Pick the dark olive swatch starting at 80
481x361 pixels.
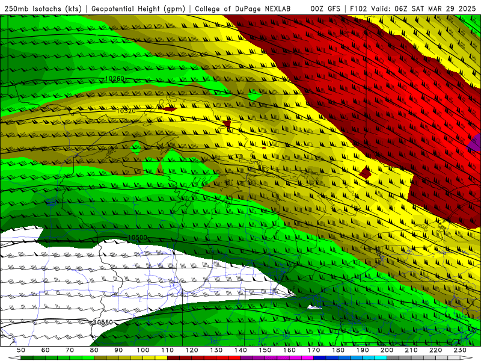[100, 357]
